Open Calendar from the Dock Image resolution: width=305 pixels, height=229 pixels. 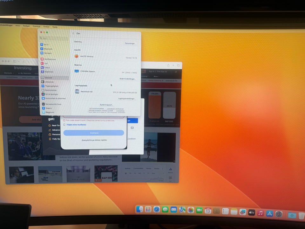[x=208, y=211]
